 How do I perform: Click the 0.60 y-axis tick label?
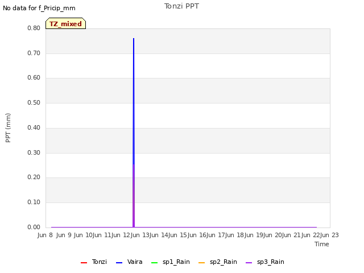(34, 77)
